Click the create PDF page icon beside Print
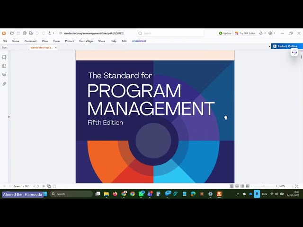 (31, 33)
